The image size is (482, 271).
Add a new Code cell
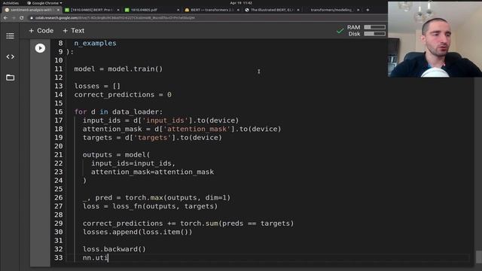[41, 31]
